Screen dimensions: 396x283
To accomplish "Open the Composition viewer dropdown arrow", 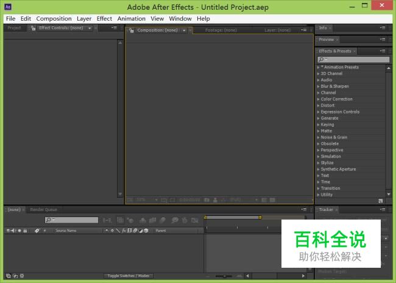I will tap(184, 30).
